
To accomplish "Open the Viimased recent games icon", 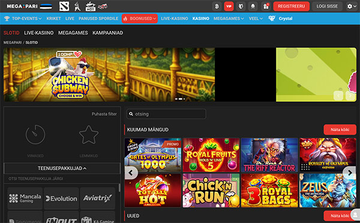I will (35, 135).
